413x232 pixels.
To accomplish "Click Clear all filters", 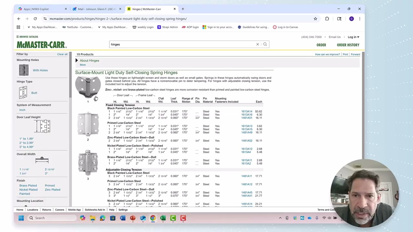I will (x=62, y=54).
